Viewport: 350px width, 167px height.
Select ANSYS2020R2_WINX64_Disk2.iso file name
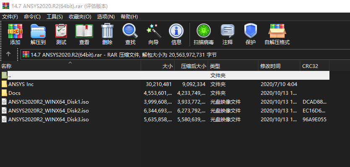tap(49, 111)
